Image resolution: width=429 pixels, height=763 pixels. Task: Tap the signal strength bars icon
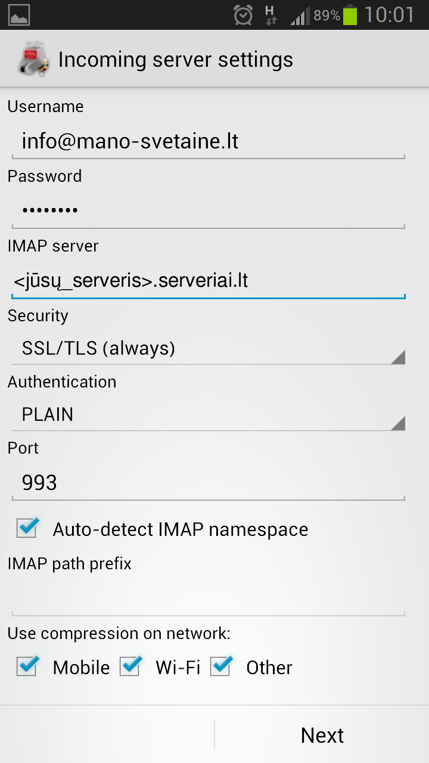point(300,16)
